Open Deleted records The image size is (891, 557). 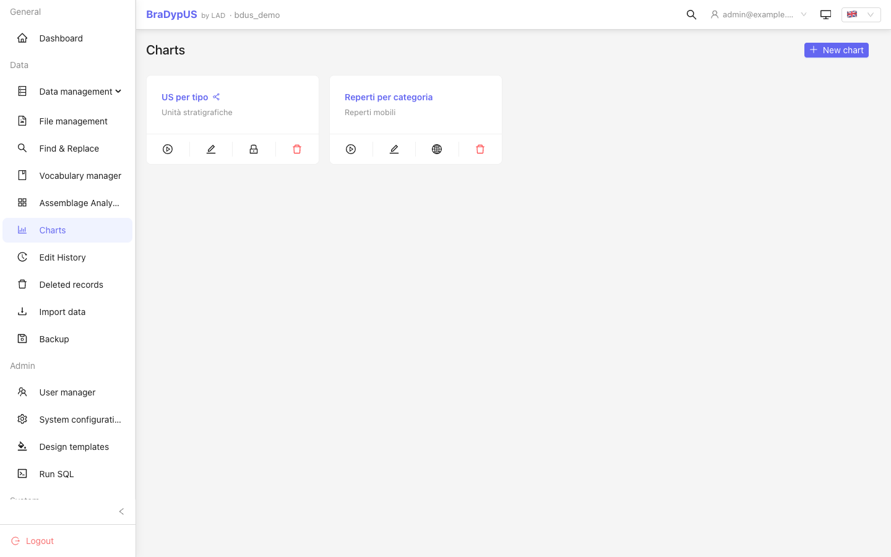click(67, 285)
